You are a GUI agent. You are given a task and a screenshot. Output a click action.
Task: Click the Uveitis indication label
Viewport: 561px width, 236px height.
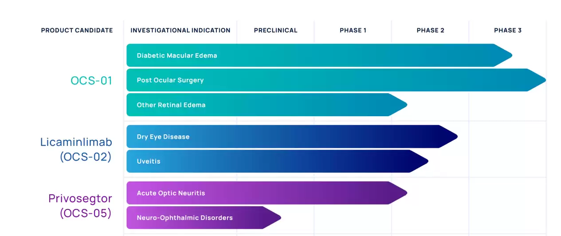[x=149, y=161]
